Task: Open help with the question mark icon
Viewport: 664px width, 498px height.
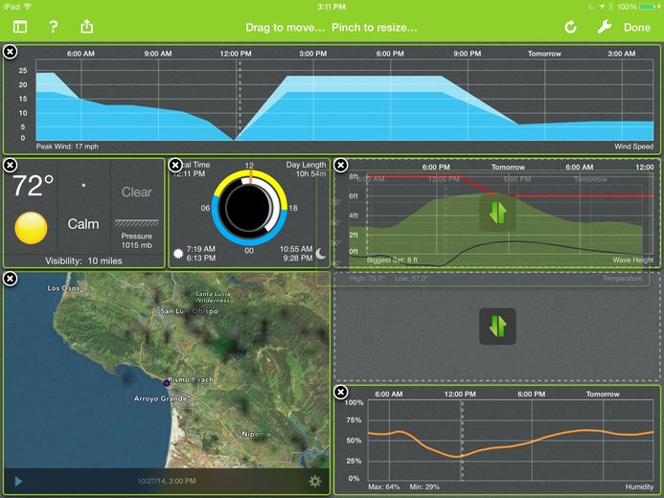Action: pyautogui.click(x=53, y=27)
